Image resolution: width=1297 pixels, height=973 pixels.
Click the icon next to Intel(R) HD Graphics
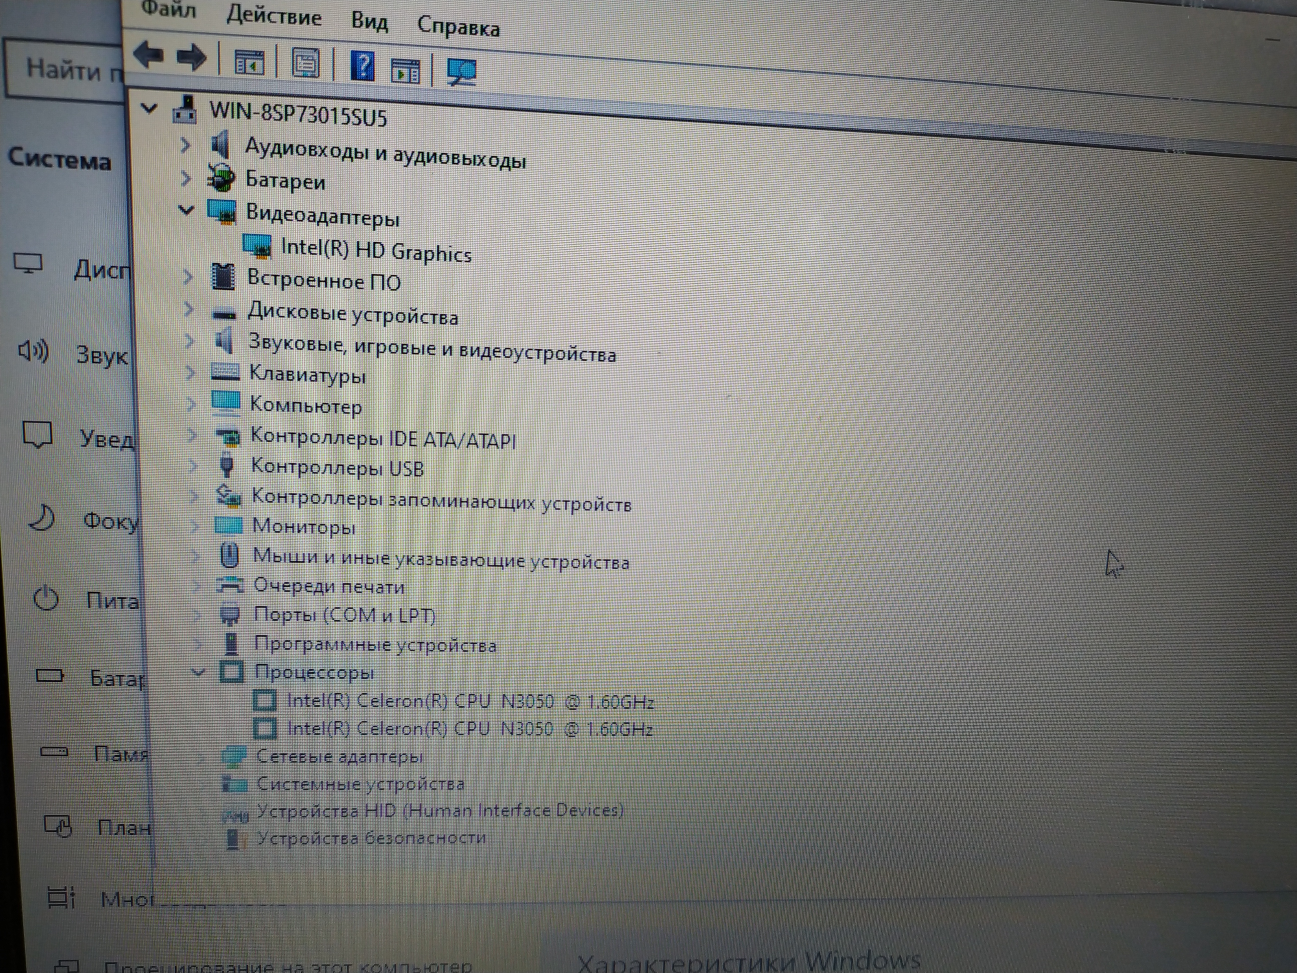point(257,246)
